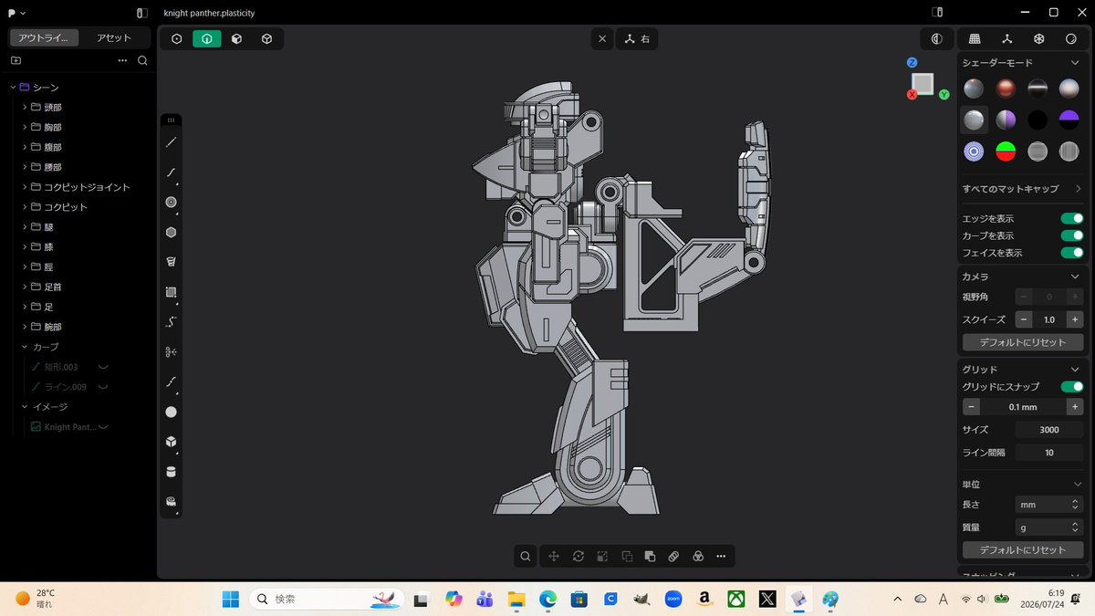Select the scissors trim tool

171,351
